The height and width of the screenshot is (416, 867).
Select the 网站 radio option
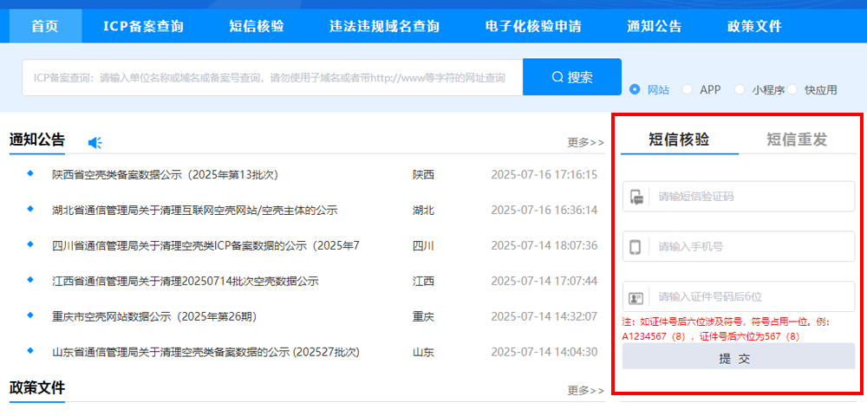coord(635,89)
